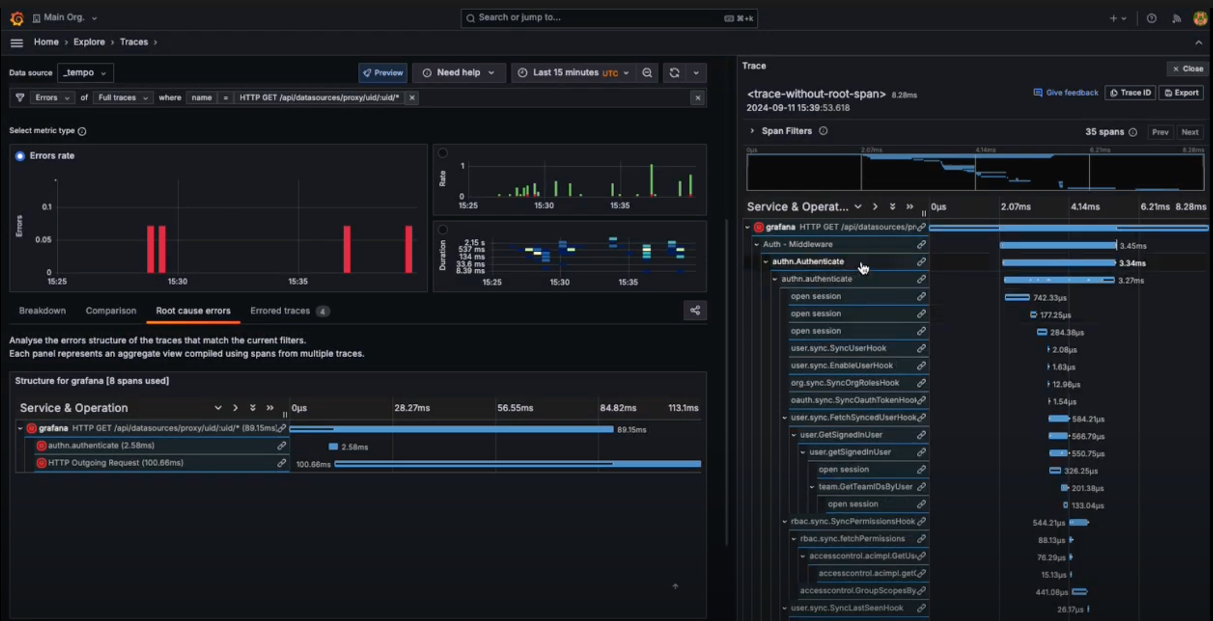Viewport: 1213px width, 621px height.
Task: Click the share icon beside Errored traces
Action: click(x=695, y=310)
